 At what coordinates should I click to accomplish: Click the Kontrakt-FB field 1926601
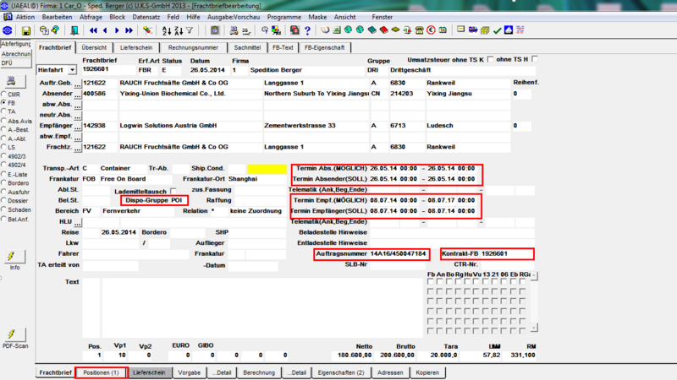(x=506, y=254)
